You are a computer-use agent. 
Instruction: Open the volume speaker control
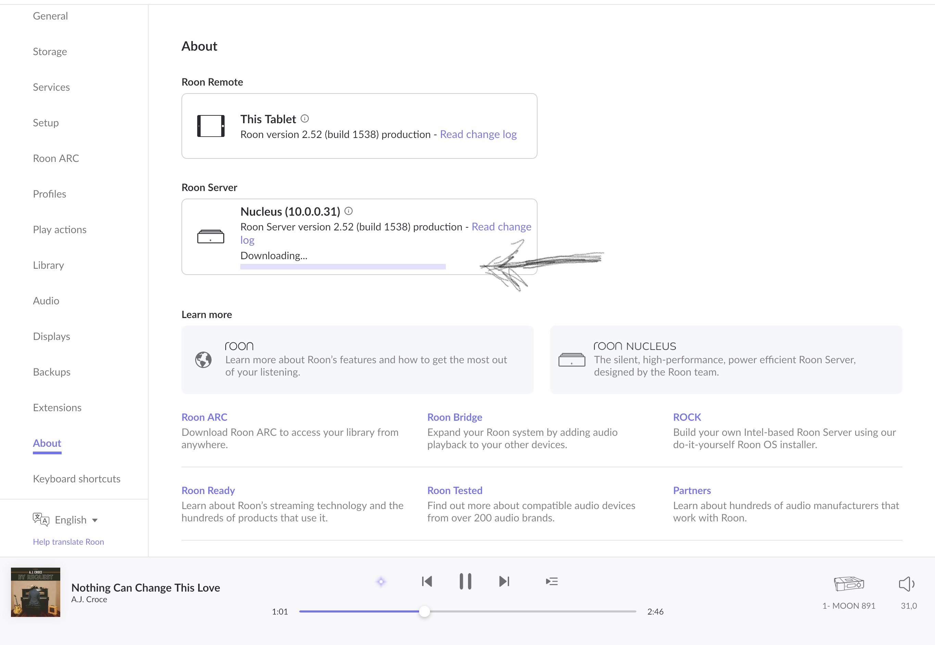coord(907,584)
